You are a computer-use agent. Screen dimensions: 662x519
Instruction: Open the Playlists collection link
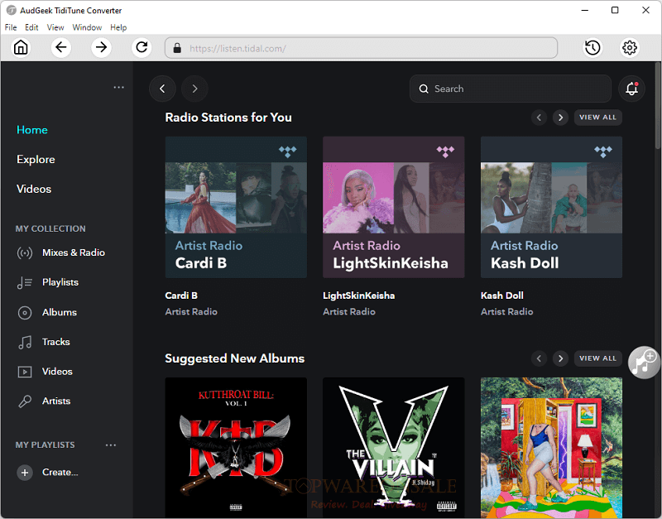pyautogui.click(x=60, y=282)
